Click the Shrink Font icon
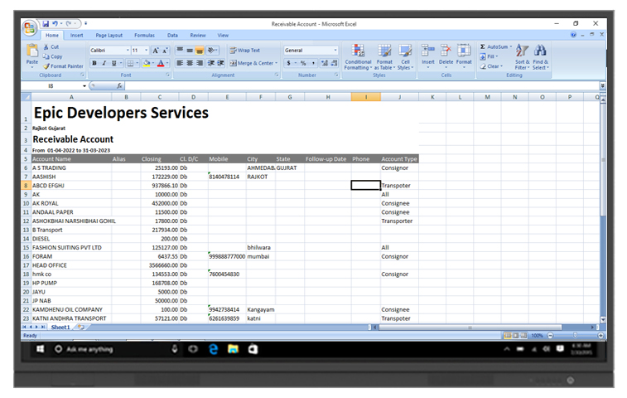Image resolution: width=627 pixels, height=398 pixels. coord(165,51)
